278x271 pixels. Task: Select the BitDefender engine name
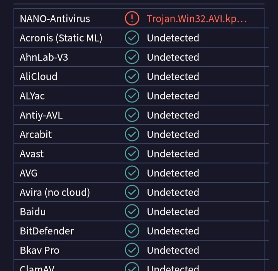47,231
